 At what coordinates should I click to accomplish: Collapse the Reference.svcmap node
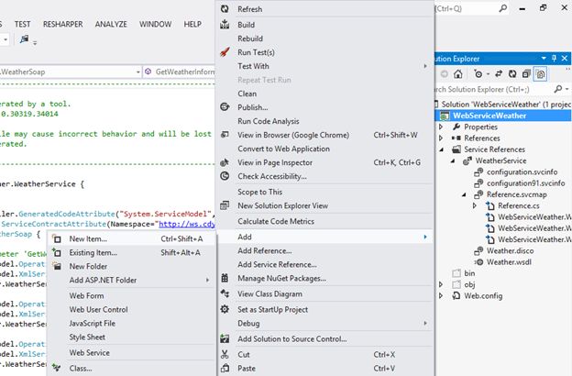(x=464, y=195)
